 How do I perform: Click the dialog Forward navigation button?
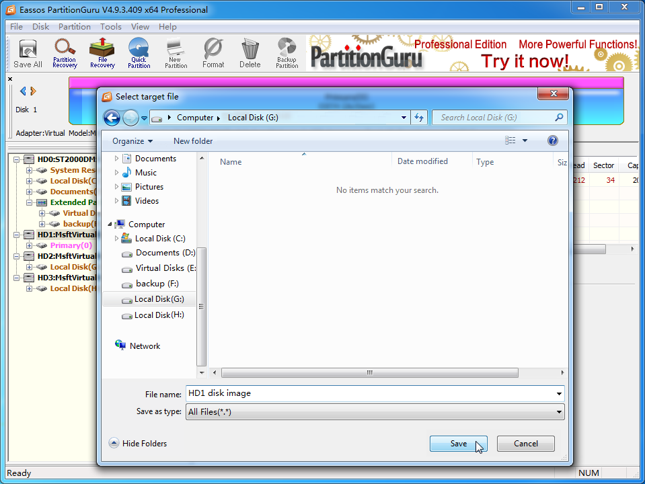pos(130,118)
